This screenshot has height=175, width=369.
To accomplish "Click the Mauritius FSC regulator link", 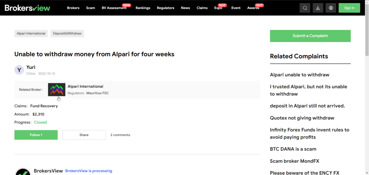I will coord(97,93).
